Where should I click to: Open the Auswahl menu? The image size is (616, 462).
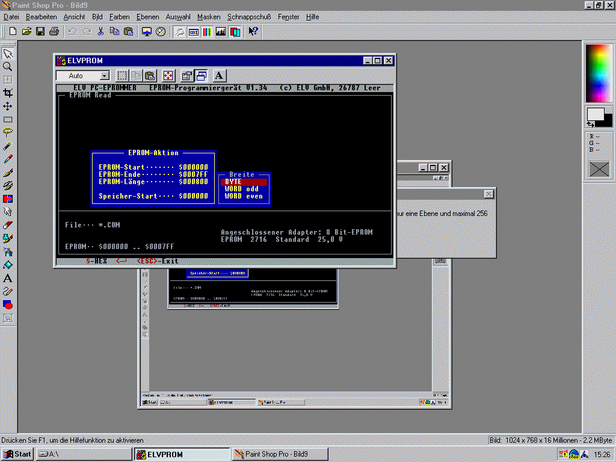click(x=178, y=17)
